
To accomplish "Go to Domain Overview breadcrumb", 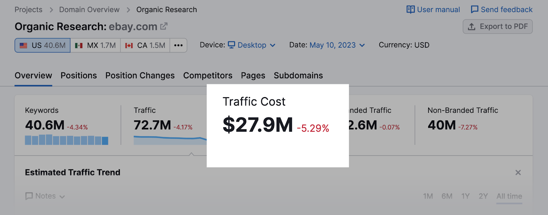I will [x=89, y=10].
